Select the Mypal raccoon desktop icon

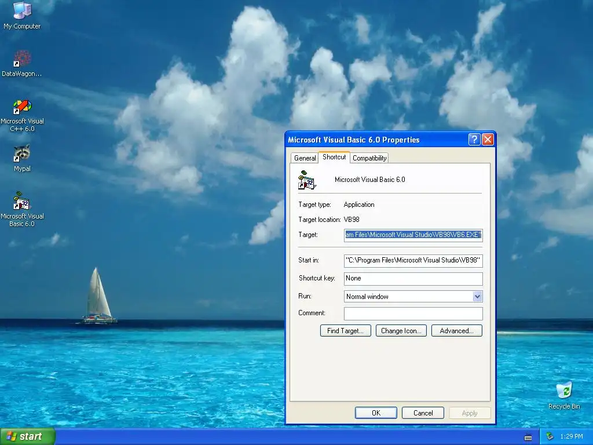[22, 158]
